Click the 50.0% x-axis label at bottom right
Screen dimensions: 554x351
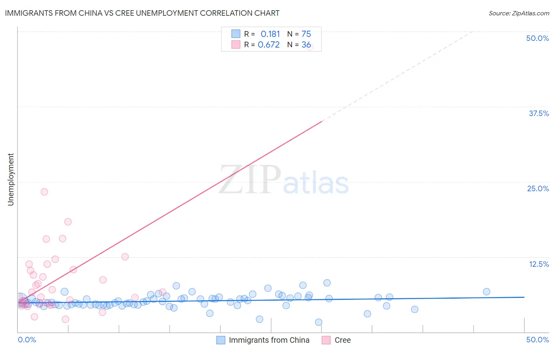click(x=537, y=340)
